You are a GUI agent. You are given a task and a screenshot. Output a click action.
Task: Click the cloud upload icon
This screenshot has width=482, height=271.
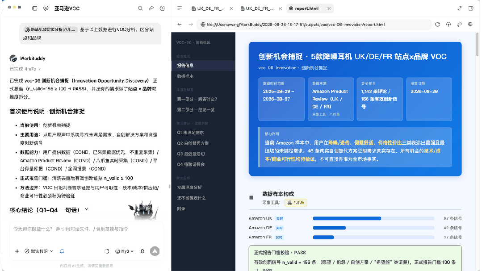point(448,24)
